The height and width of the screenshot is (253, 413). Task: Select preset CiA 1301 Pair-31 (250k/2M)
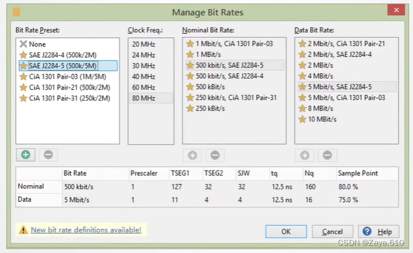pos(68,98)
